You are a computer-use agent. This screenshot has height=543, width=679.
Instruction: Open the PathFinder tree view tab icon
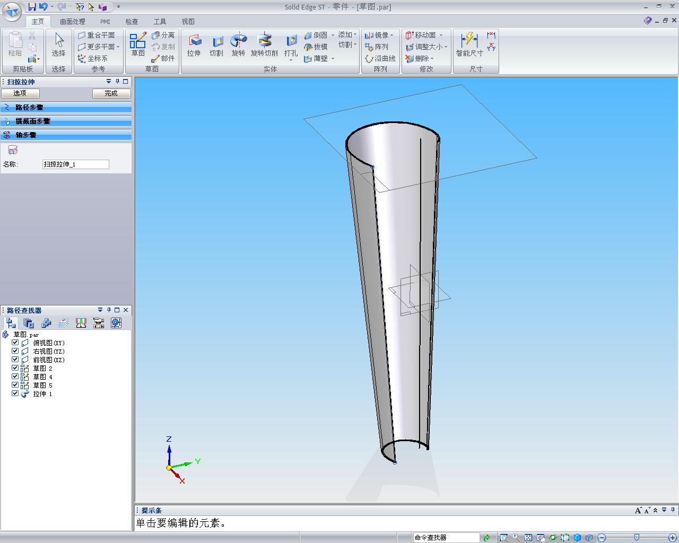(x=11, y=323)
